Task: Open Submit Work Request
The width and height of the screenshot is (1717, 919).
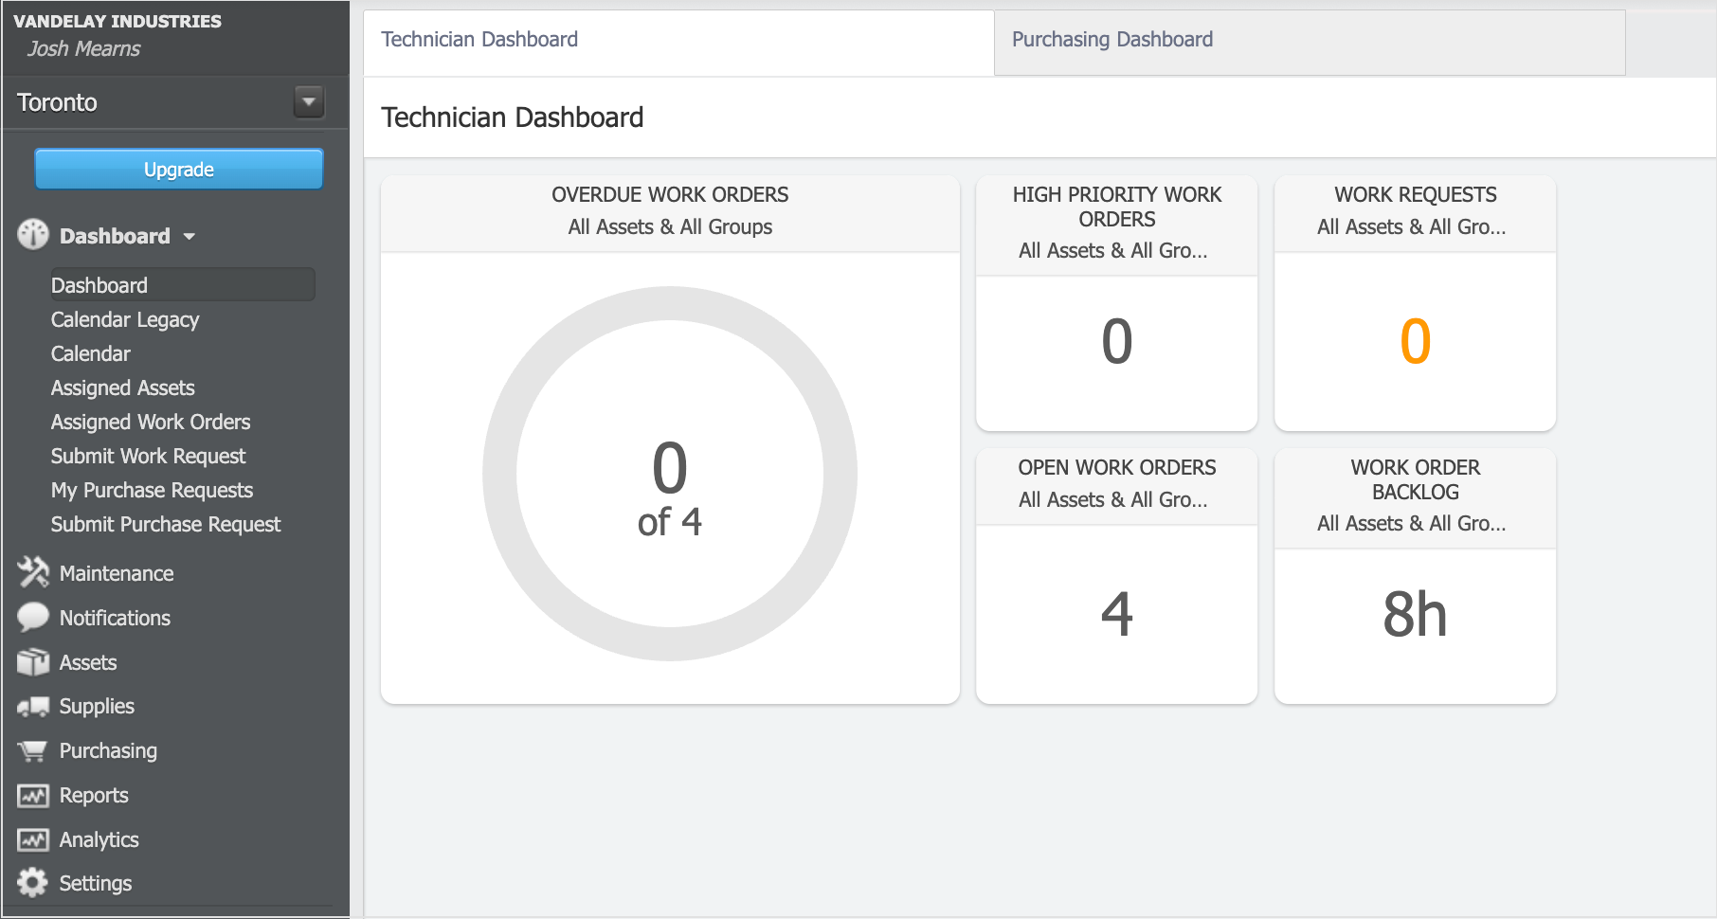Action: (147, 456)
